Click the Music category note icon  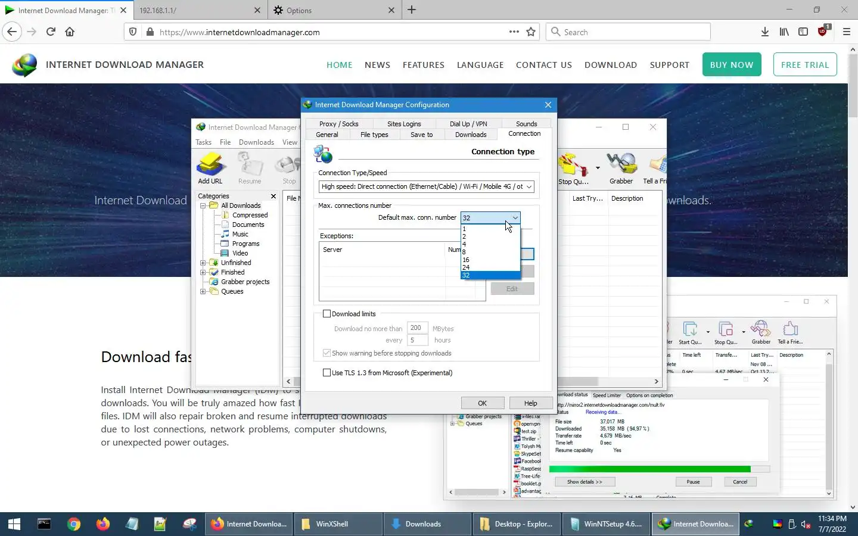(x=225, y=234)
